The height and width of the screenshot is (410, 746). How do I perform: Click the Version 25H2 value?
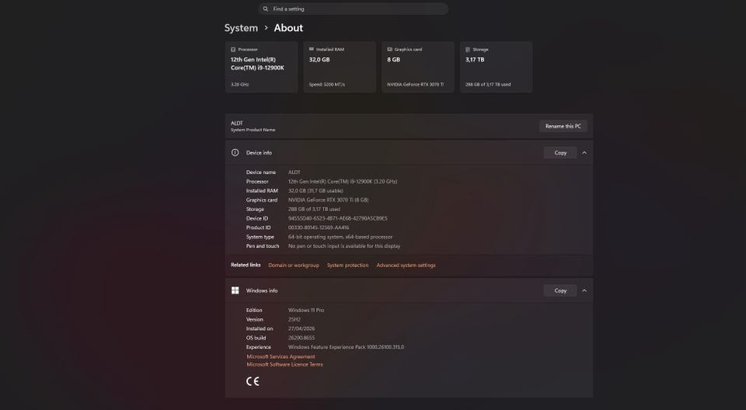[x=294, y=319]
